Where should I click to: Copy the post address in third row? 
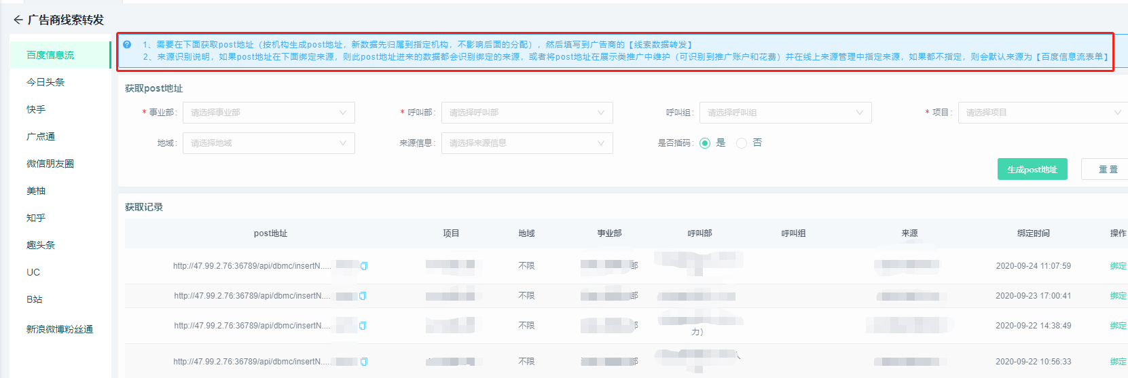click(x=363, y=326)
